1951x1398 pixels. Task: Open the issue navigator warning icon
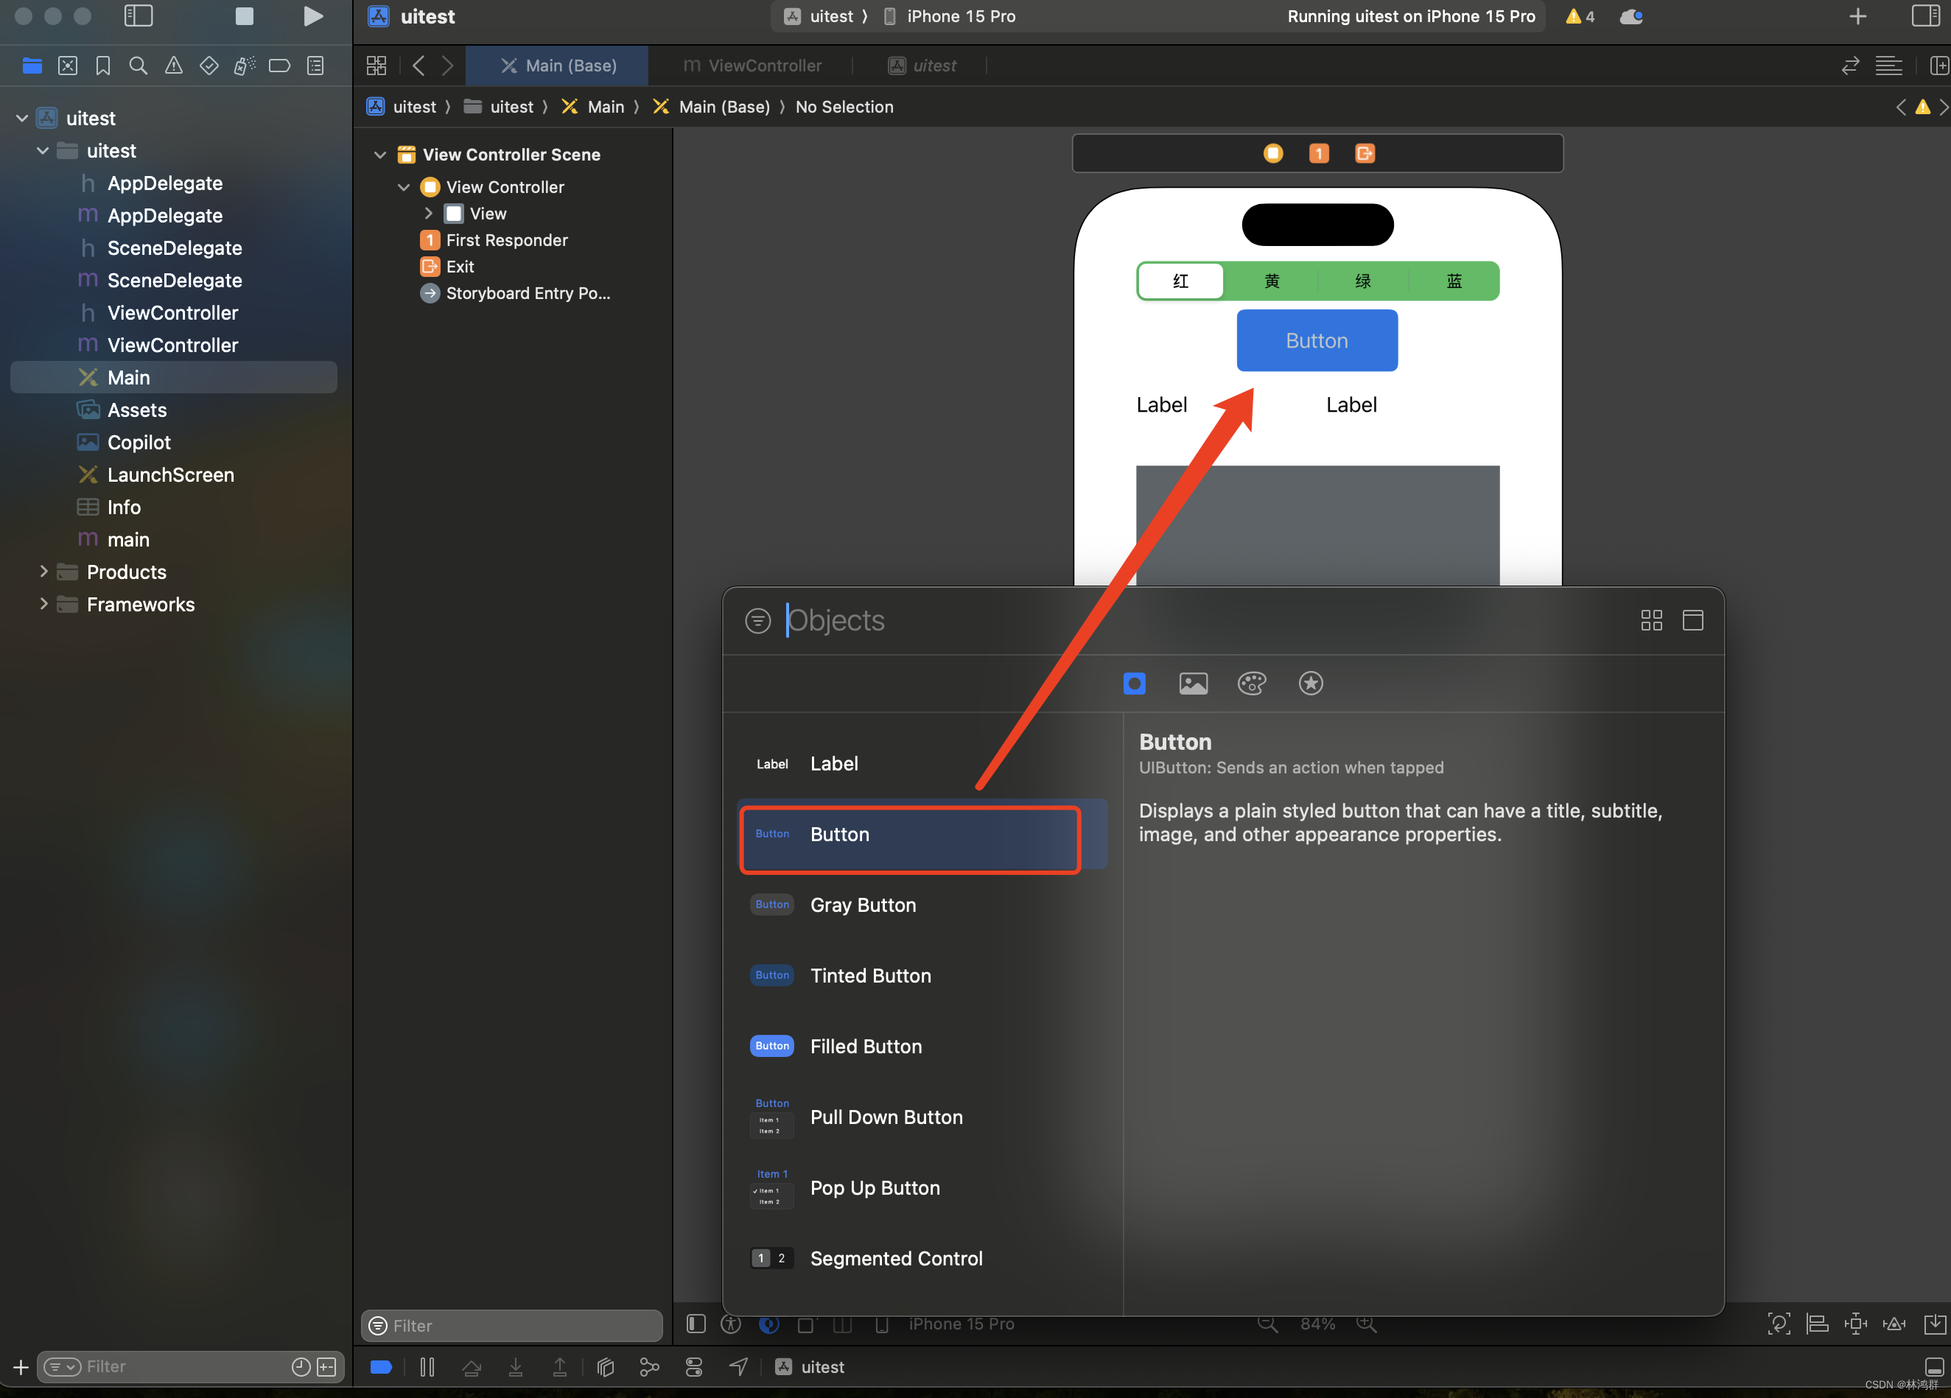(174, 66)
